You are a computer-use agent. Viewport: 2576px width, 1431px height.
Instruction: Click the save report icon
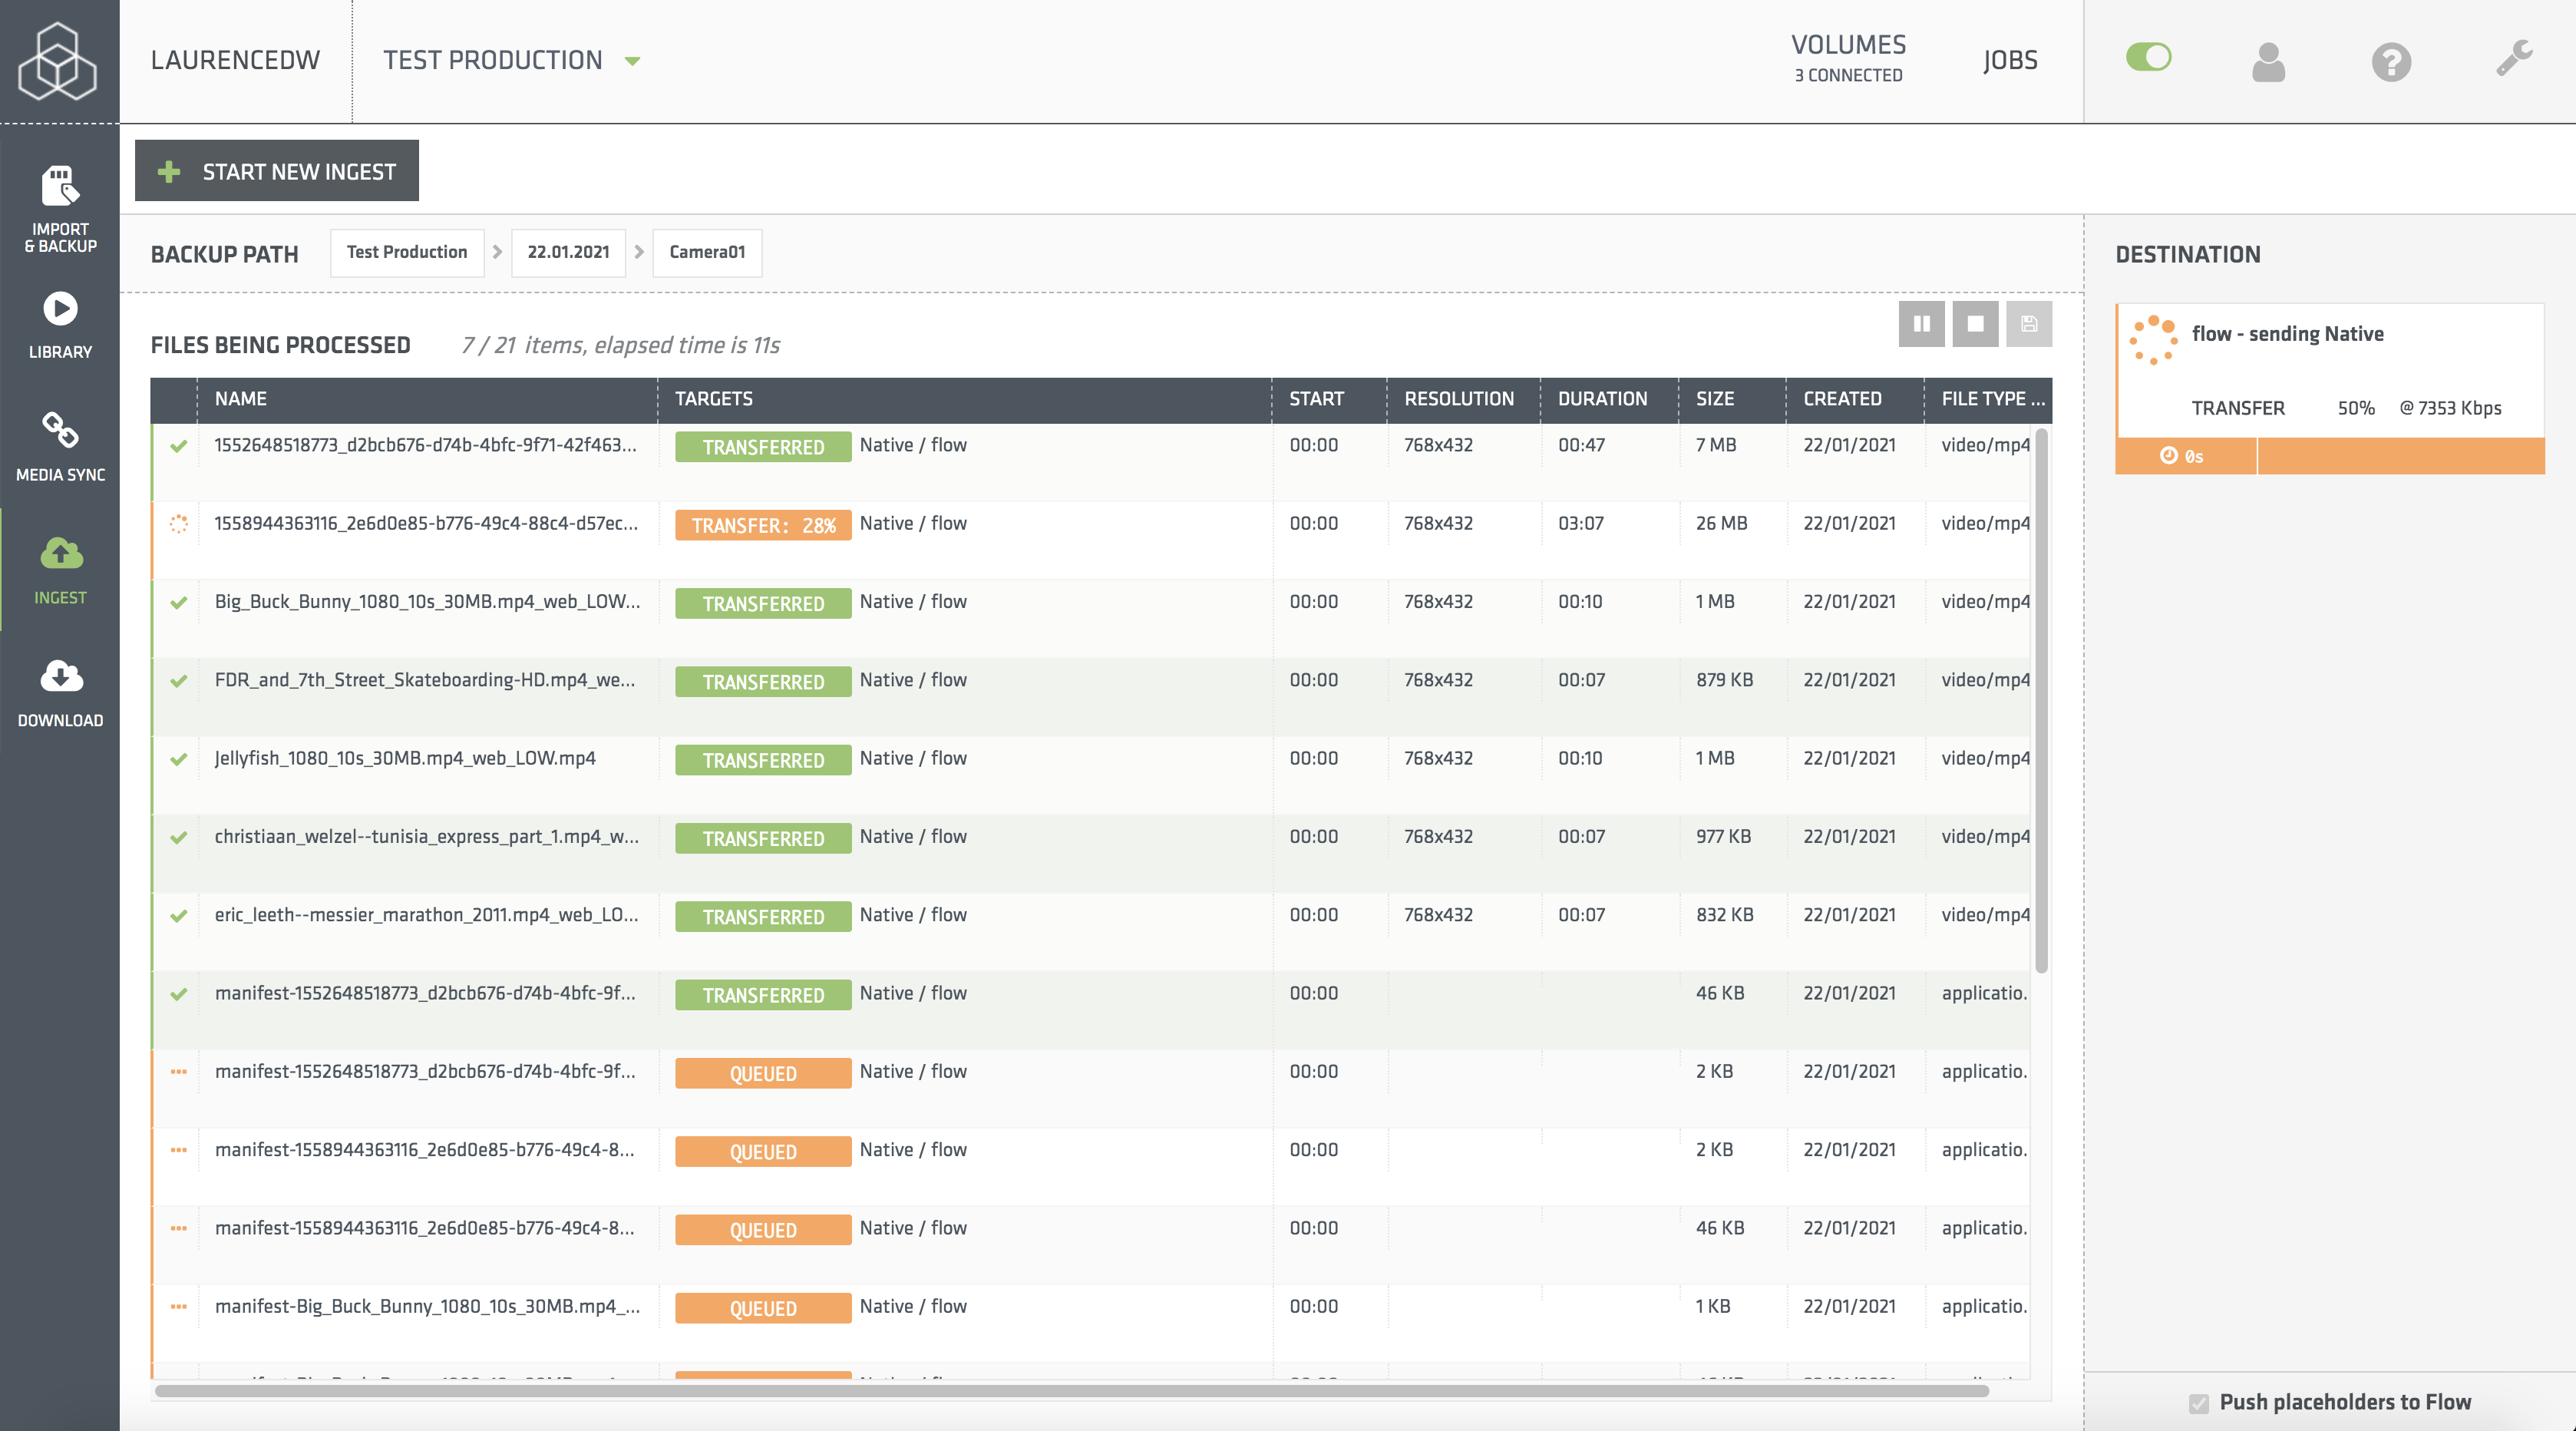pos(2029,324)
